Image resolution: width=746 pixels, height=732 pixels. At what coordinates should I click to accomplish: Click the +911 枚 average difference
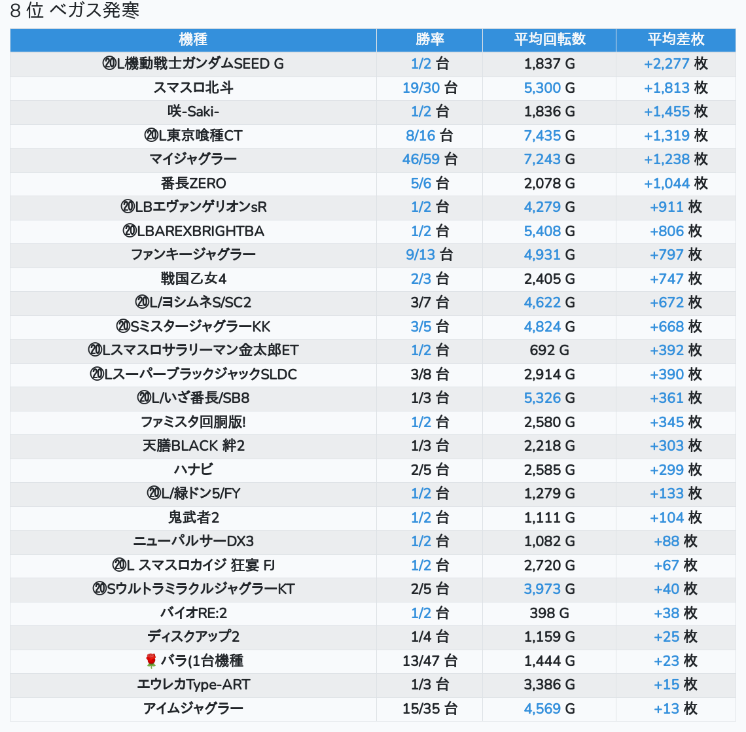(675, 207)
